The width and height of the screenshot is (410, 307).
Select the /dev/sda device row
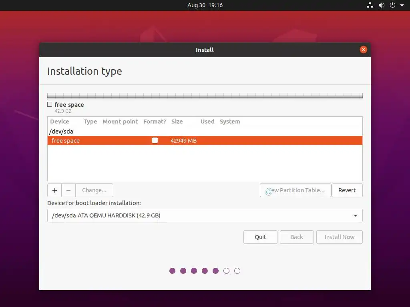tap(205, 131)
